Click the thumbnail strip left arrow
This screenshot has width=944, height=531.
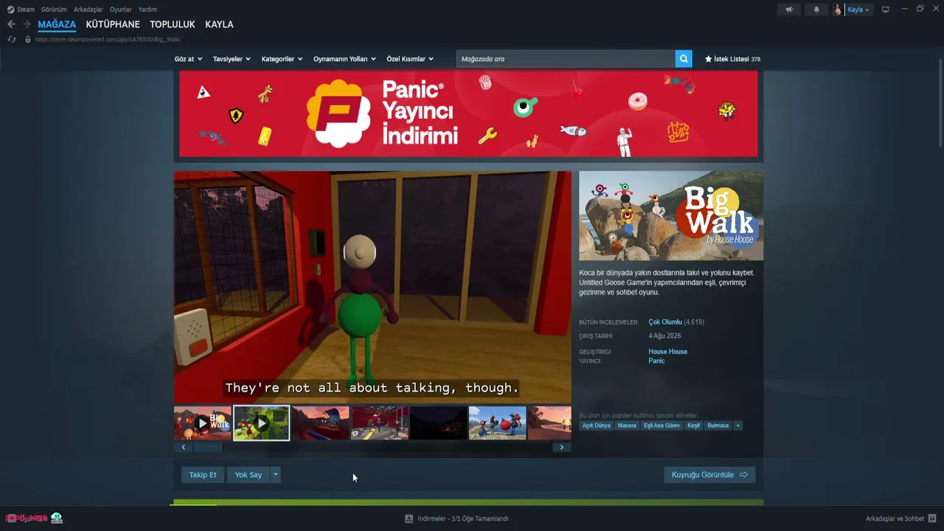click(183, 447)
